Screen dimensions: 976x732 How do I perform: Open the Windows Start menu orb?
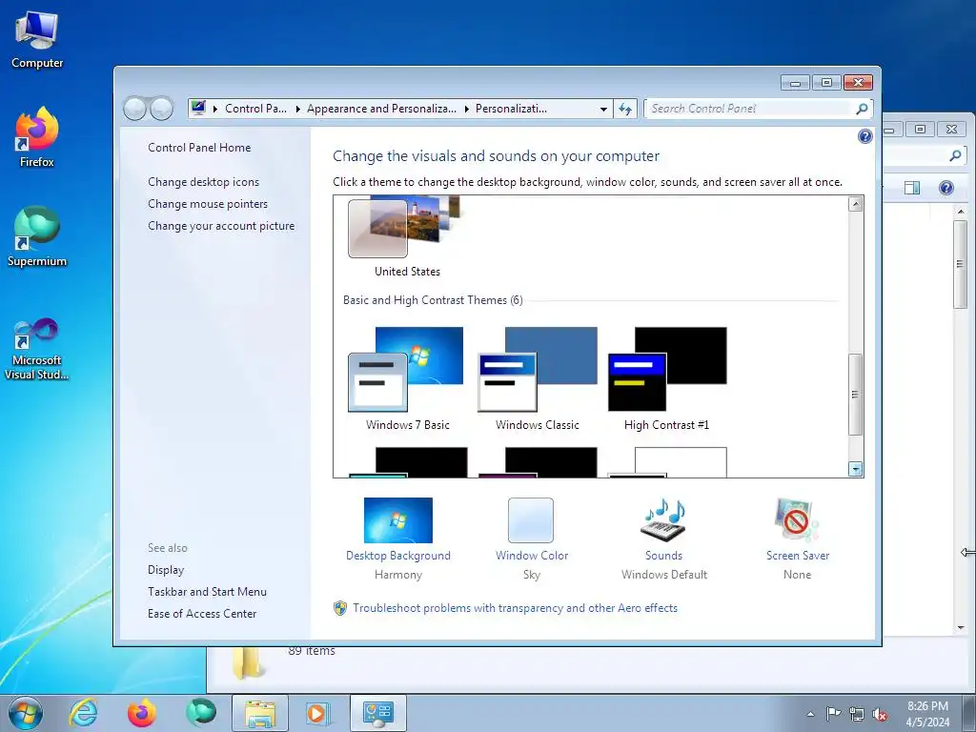(x=26, y=713)
